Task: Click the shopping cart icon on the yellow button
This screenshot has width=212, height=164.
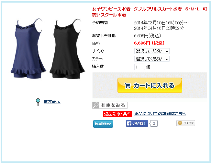Action: tap(128, 86)
